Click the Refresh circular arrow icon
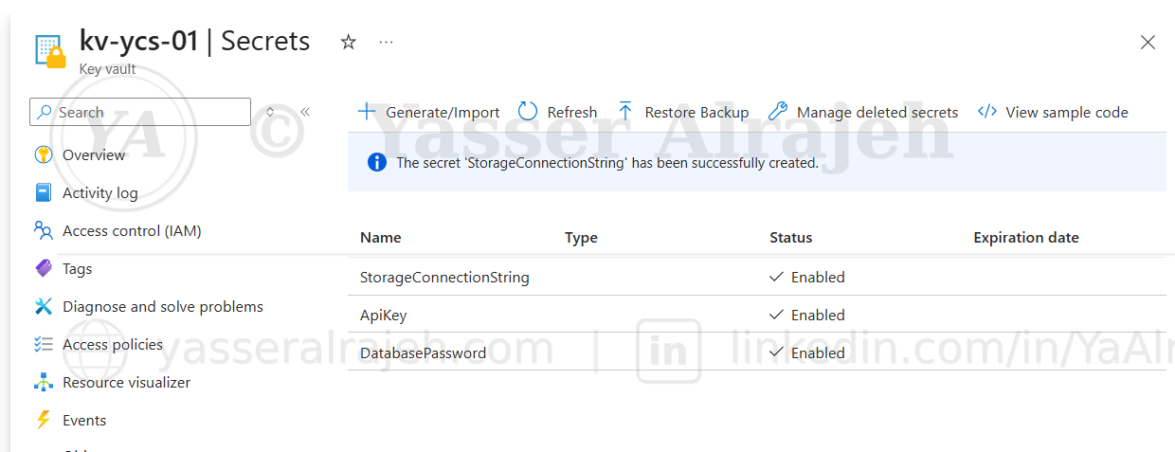The image size is (1175, 452). click(528, 112)
